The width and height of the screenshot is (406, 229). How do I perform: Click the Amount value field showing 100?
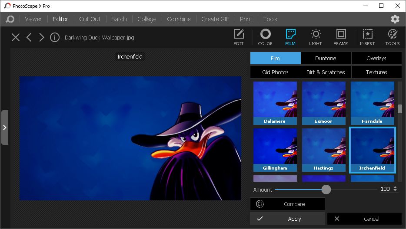pos(385,189)
